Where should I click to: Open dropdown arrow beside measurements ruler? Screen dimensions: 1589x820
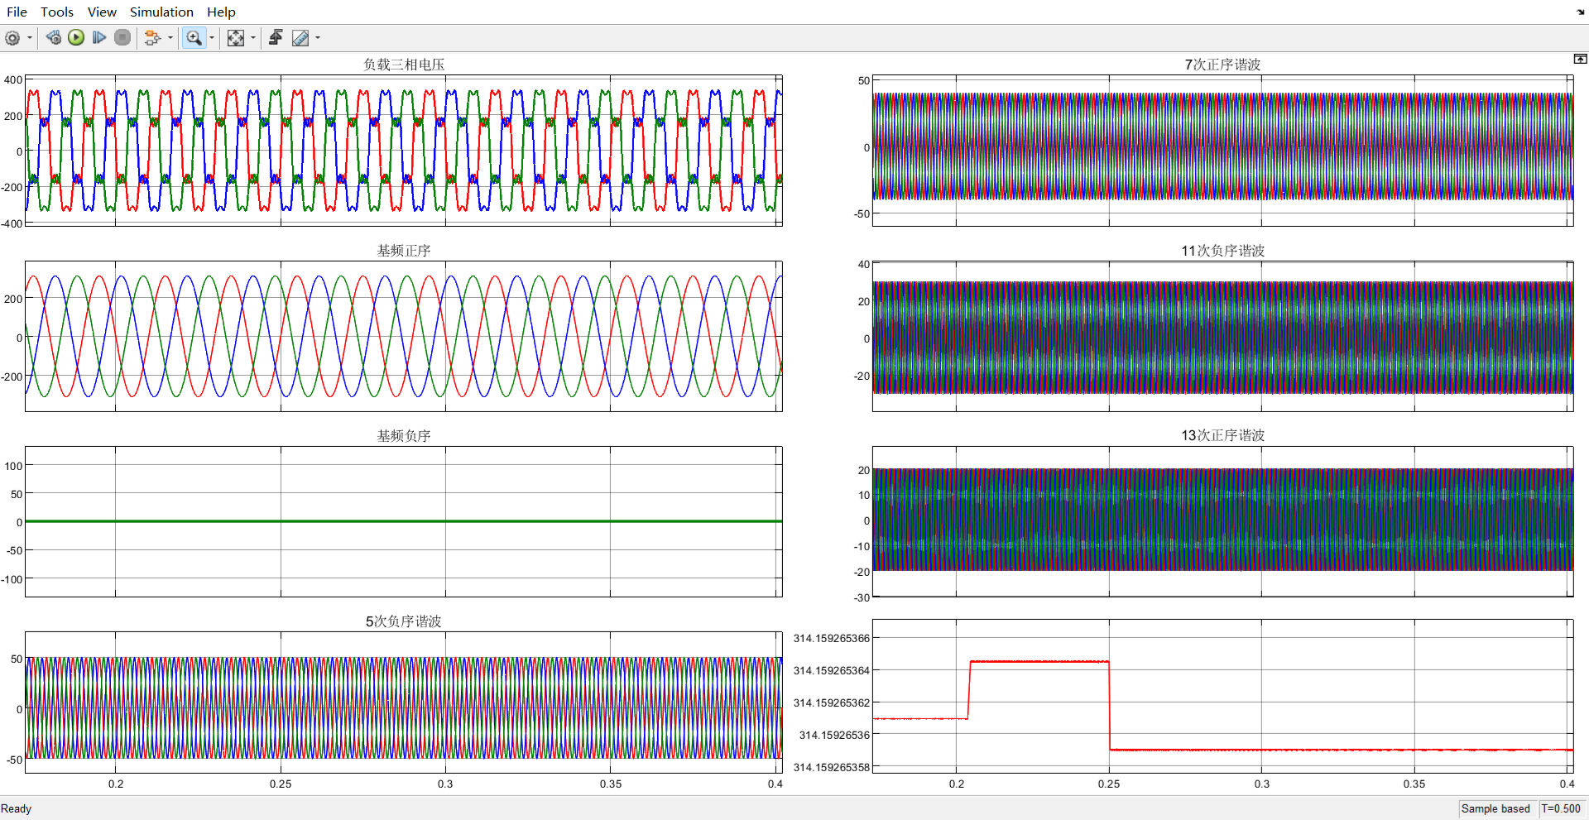318,38
